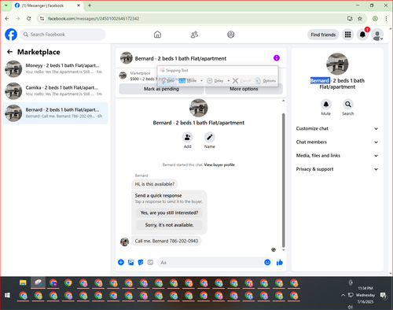Reload the page in Chrome
Image resolution: width=393 pixels, height=310 pixels.
(x=29, y=19)
